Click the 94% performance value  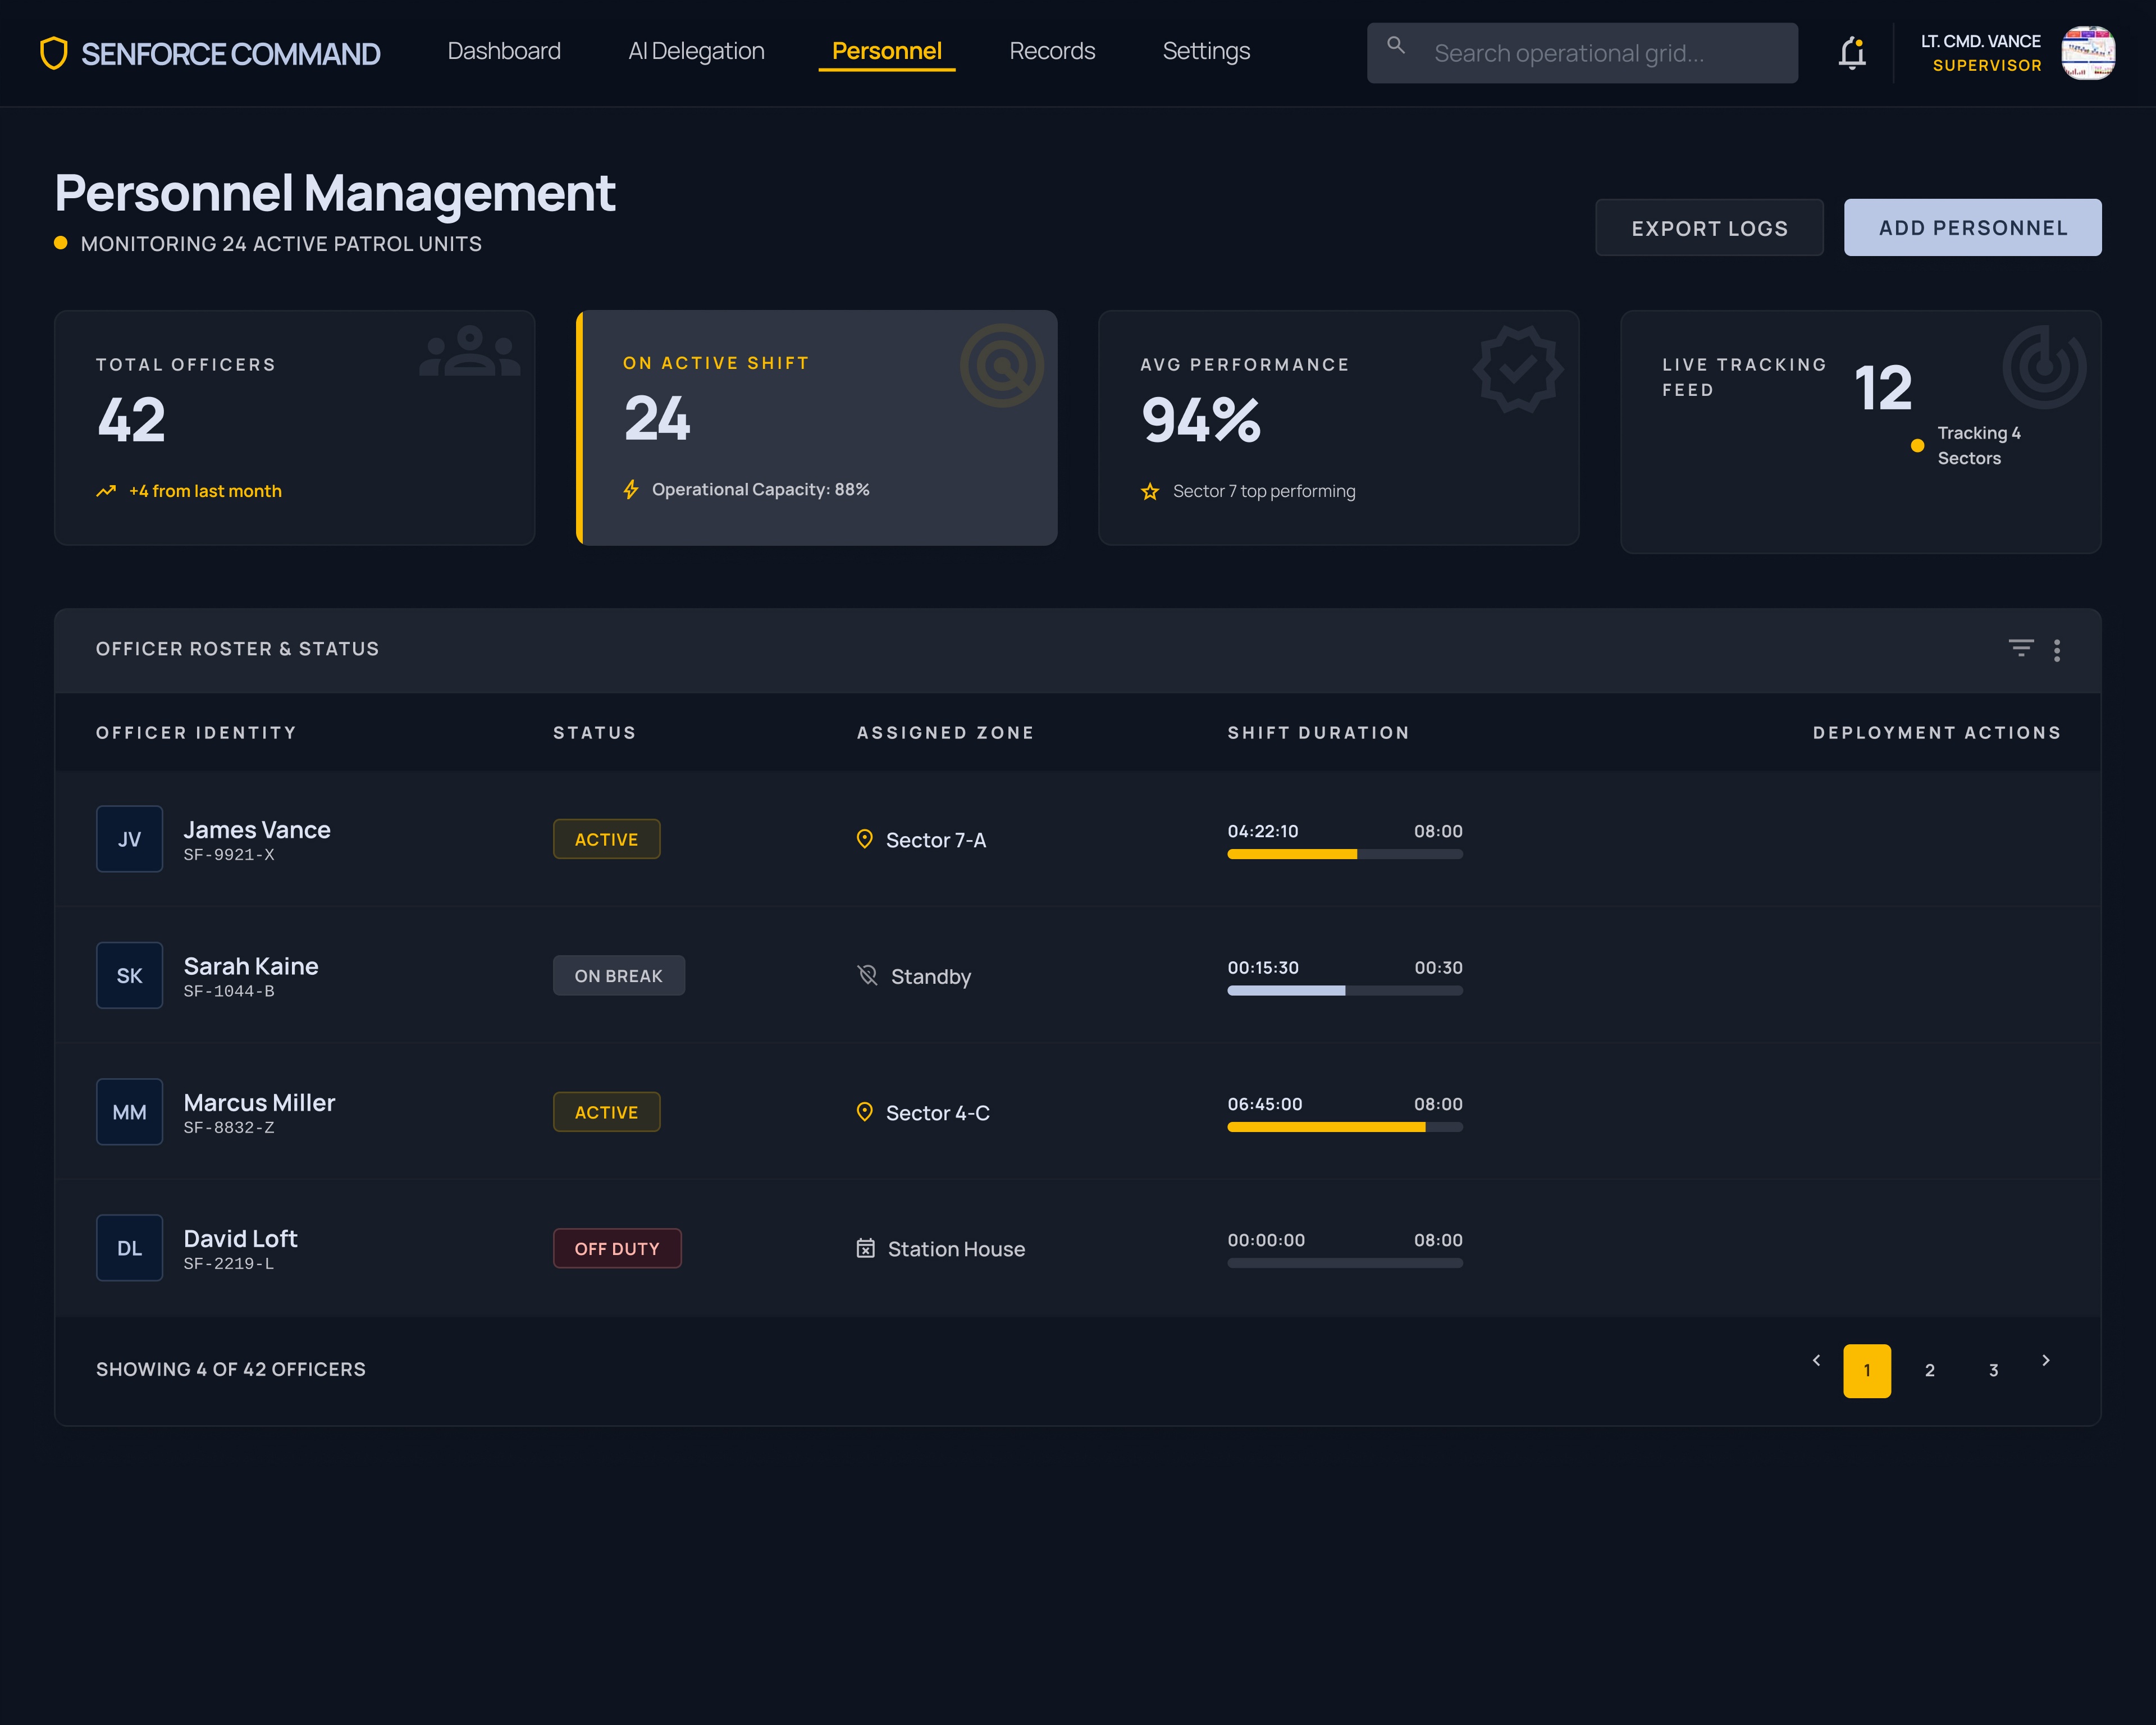pos(1201,420)
